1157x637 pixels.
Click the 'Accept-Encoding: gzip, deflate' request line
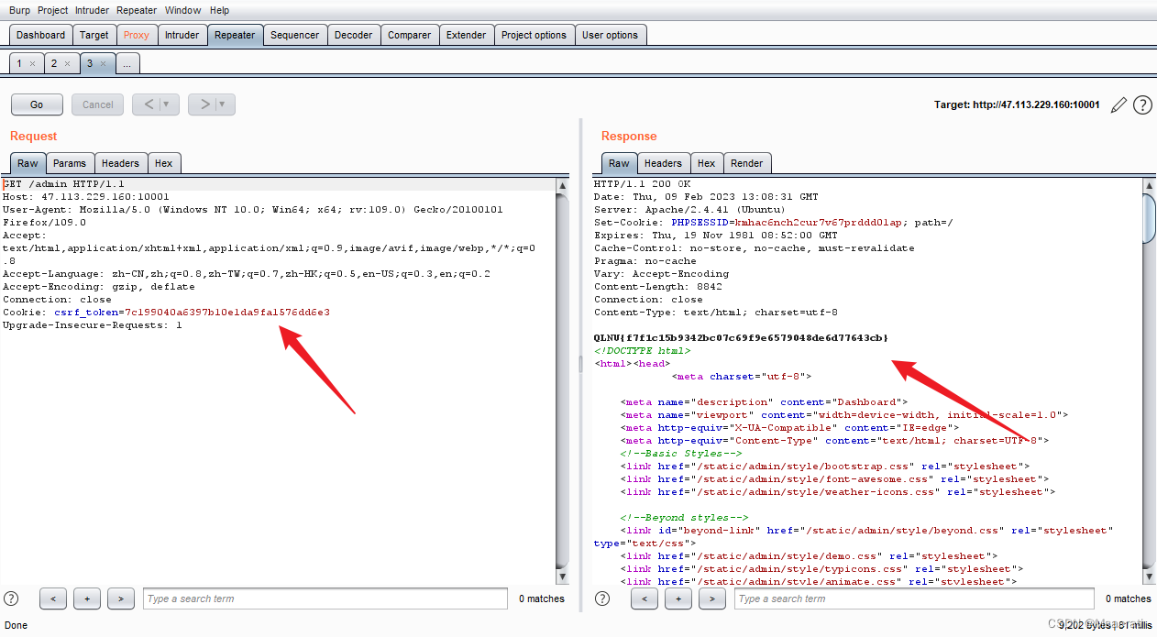99,287
